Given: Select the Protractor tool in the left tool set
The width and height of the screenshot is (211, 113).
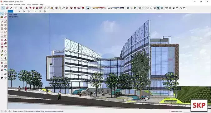Looking at the screenshot, I should pos(2,55).
